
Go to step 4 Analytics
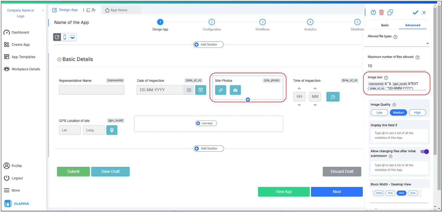[x=310, y=22]
